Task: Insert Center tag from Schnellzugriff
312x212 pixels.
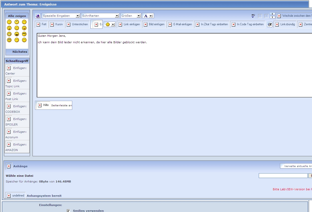Action: [17, 70]
